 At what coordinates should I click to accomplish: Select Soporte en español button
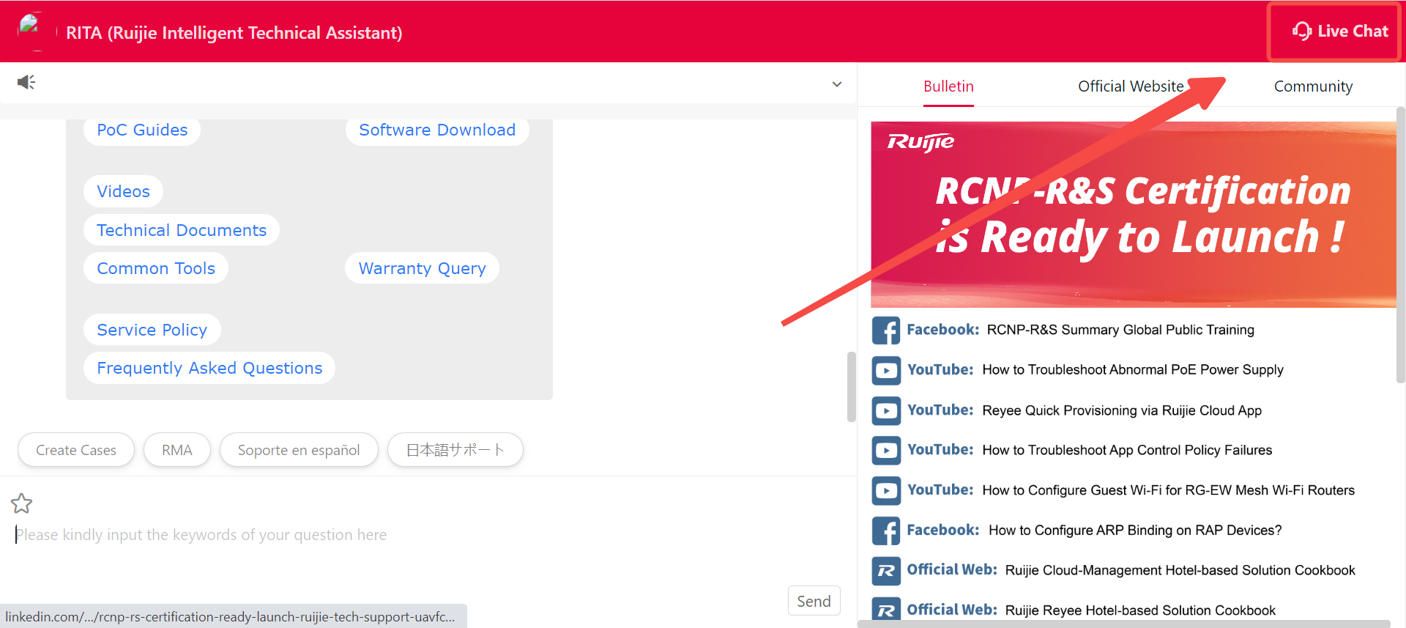[299, 450]
